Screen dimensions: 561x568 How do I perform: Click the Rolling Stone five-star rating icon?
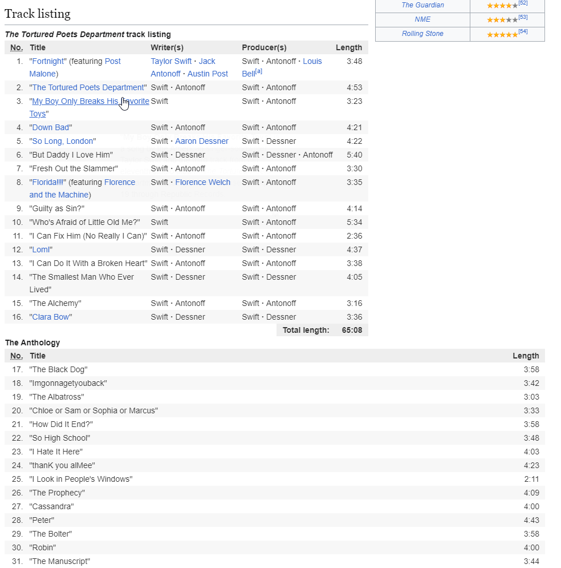(x=502, y=35)
